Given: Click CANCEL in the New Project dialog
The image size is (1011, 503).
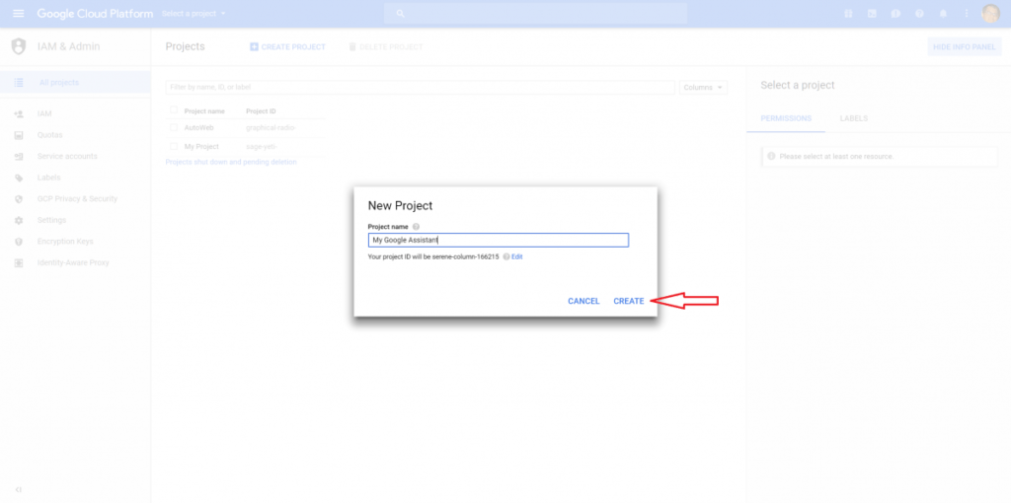Looking at the screenshot, I should pos(583,301).
